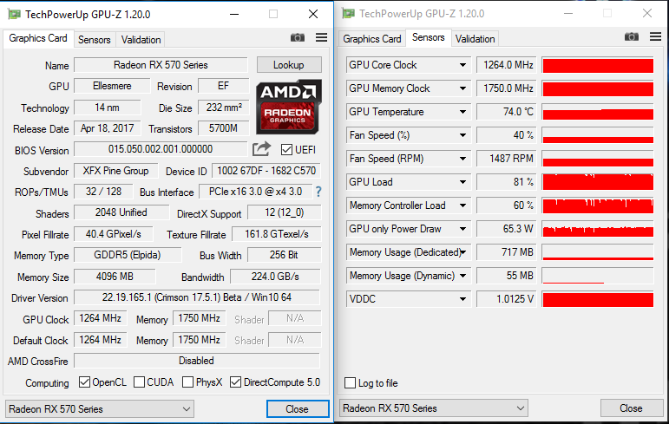Screen dimensions: 669x424
Task: Open GPU selector combo box in left window
Action: tap(100, 409)
